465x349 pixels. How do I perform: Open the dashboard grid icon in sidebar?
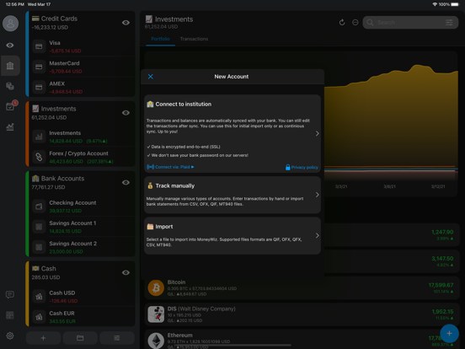(x=10, y=315)
